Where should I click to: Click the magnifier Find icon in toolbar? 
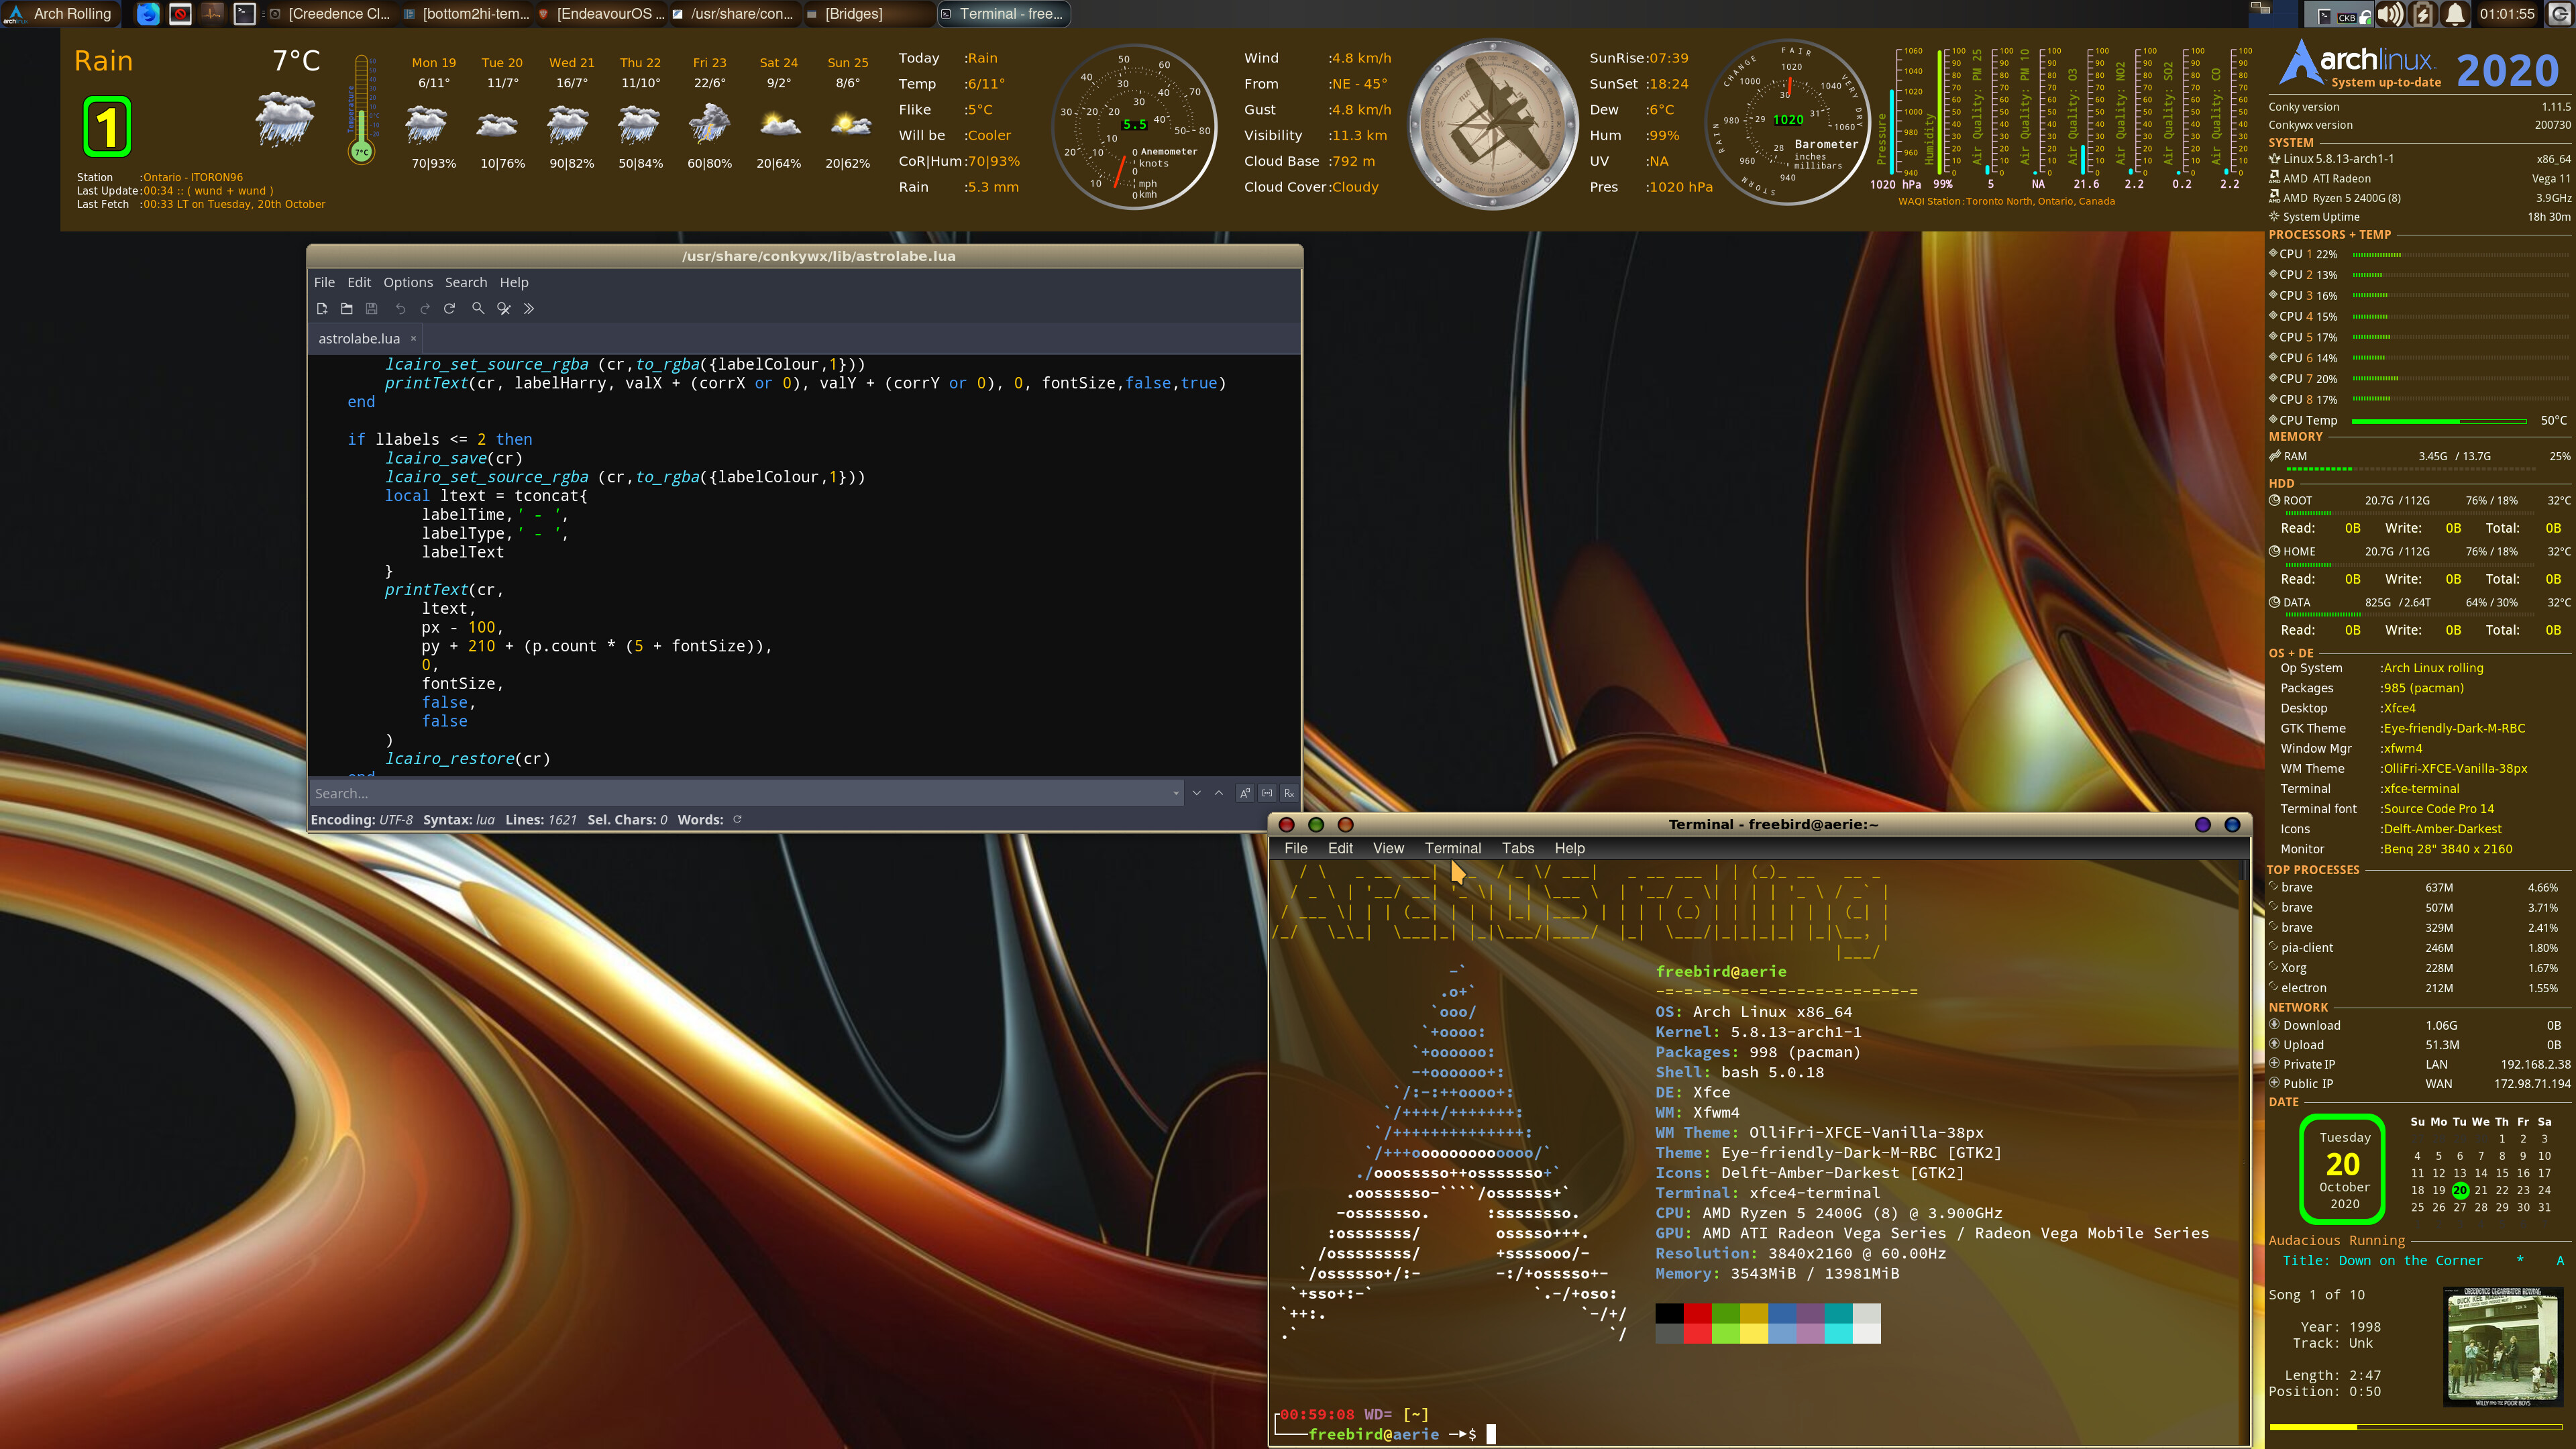478,309
